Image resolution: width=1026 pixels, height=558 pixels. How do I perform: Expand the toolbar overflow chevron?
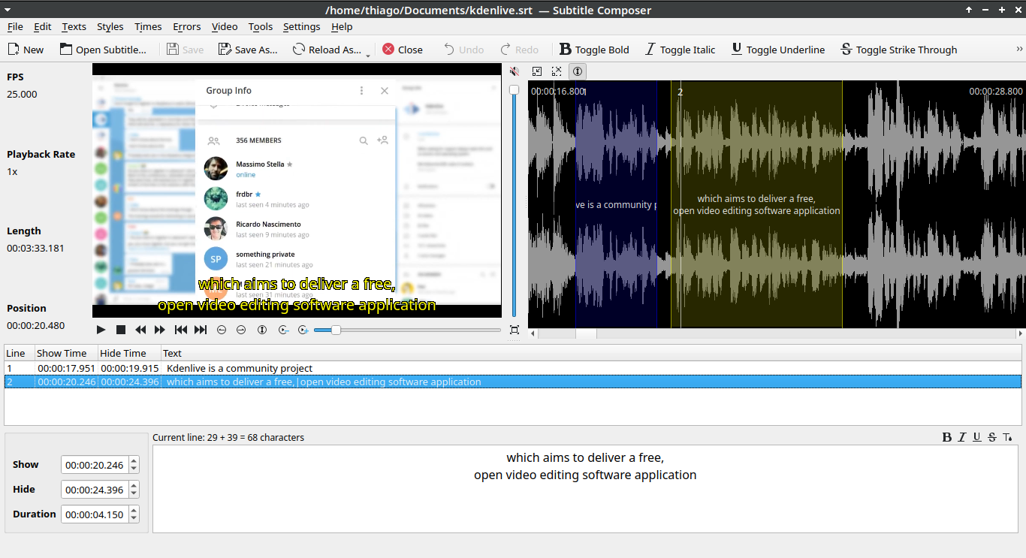tap(1019, 50)
